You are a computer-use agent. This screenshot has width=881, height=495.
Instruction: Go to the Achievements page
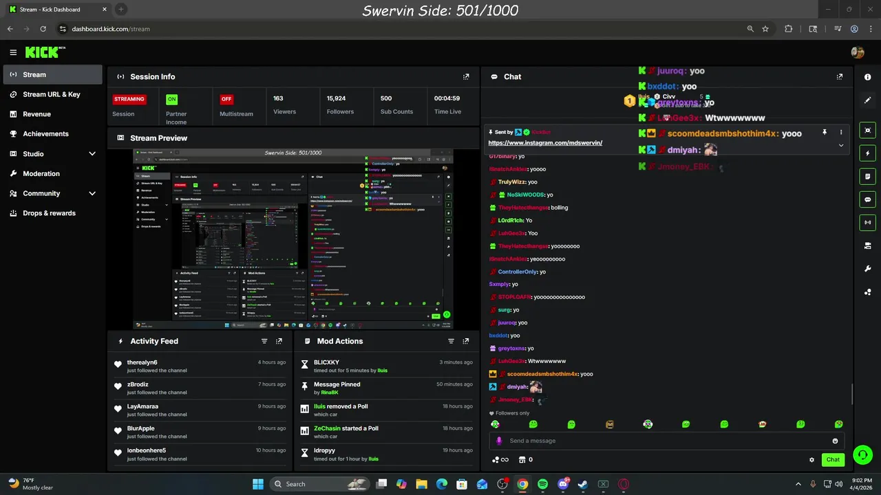(53, 134)
